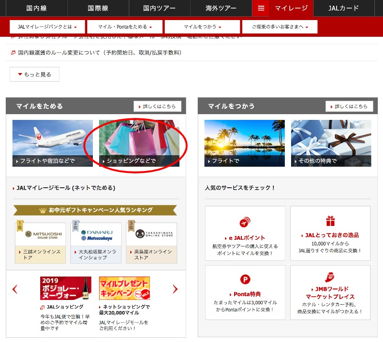Image resolution: width=383 pixels, height=342 pixels.
Task: Open ネットショッピングで最大20,000マイル link
Action: click(x=124, y=310)
